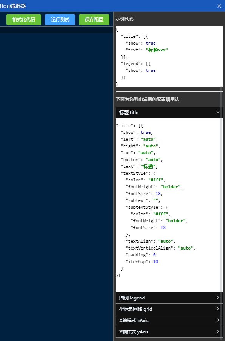
Task: Open the 标题 title accordion header
Action: pos(169,112)
